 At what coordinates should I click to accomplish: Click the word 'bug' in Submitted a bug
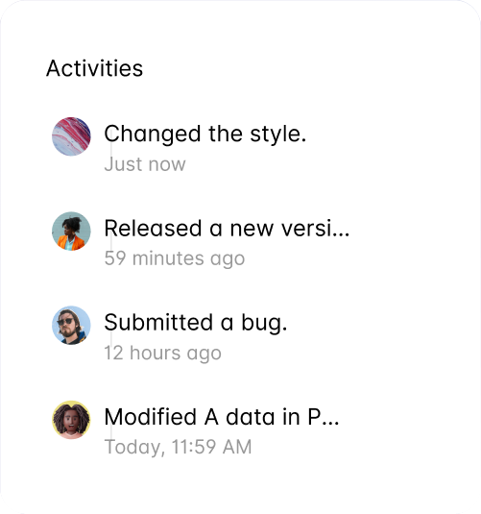point(264,323)
